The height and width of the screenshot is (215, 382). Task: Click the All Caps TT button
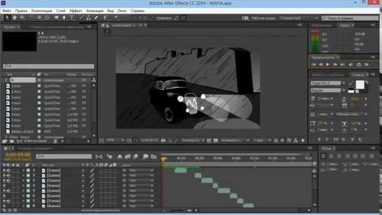click(335, 140)
